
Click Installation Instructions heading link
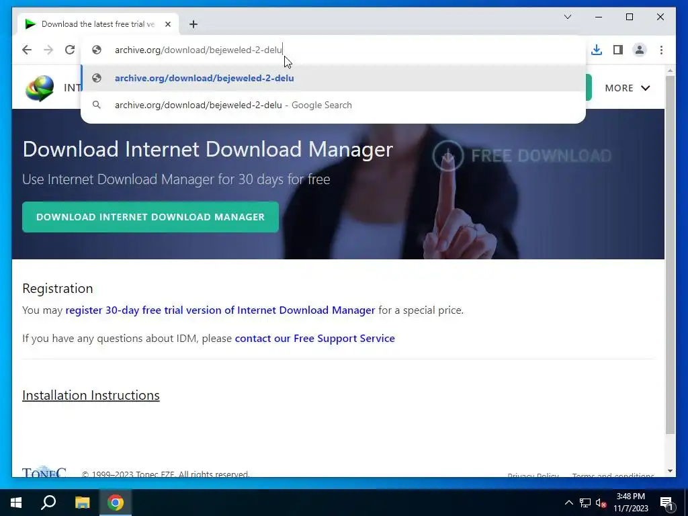91,395
